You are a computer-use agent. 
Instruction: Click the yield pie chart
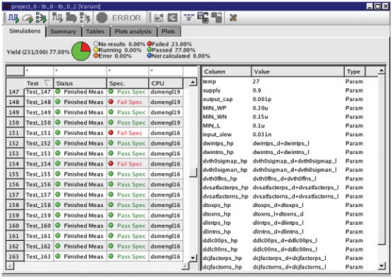click(81, 52)
